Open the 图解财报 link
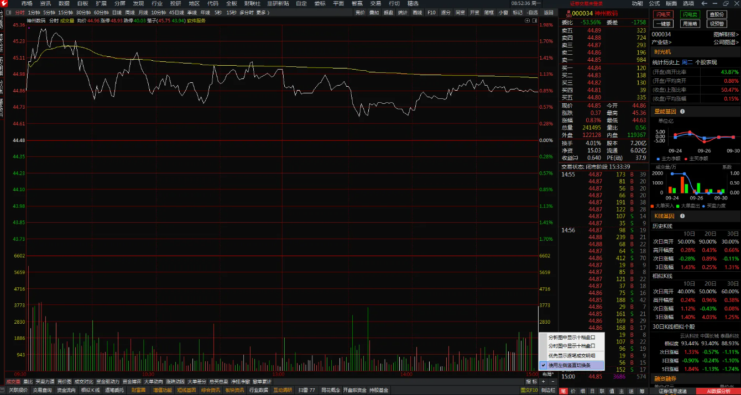This screenshot has height=395, width=741. [726, 34]
